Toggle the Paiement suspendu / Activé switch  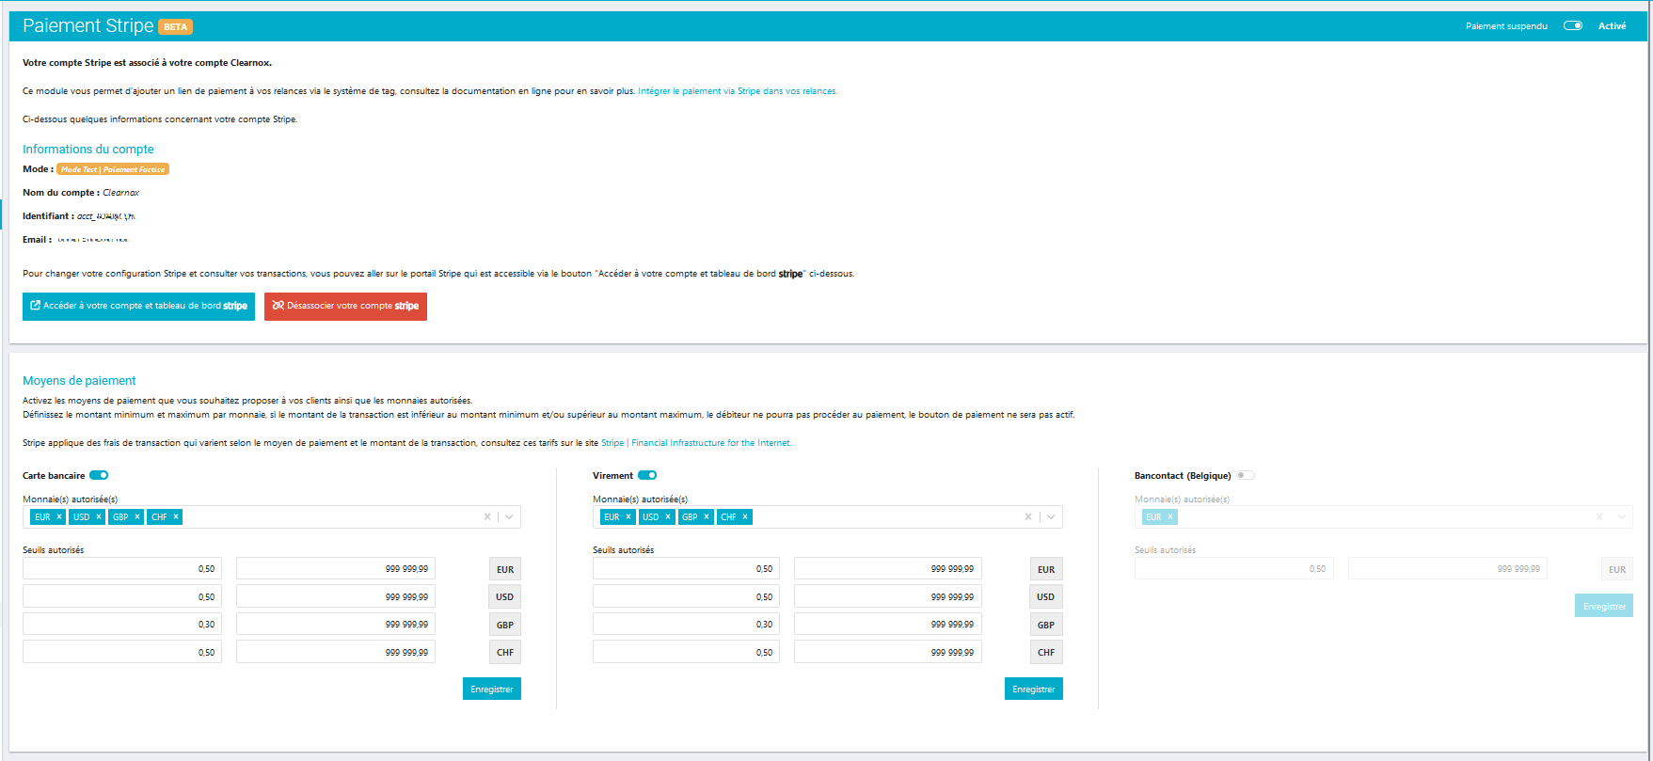(x=1573, y=25)
